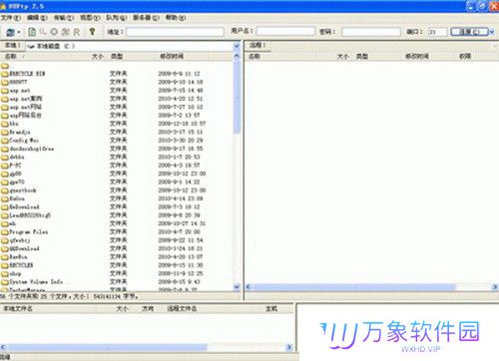Screen dimensions: 499x361
Task: Click the grayed round stop toolbar icon
Action: click(x=54, y=32)
